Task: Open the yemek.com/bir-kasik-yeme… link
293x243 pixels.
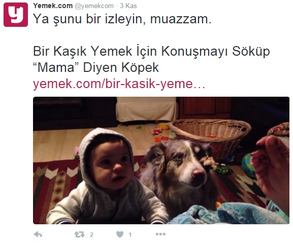Action: point(119,84)
